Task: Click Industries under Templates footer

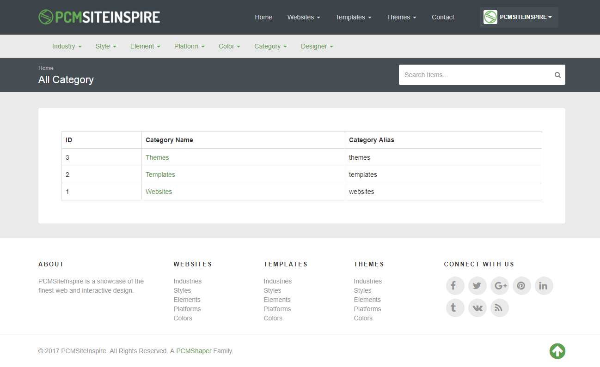Action: point(278,281)
